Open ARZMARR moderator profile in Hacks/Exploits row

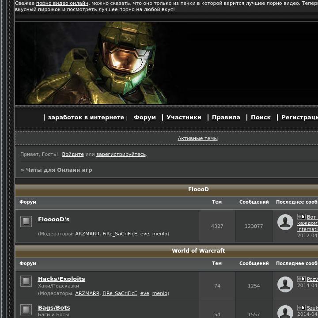(87, 293)
